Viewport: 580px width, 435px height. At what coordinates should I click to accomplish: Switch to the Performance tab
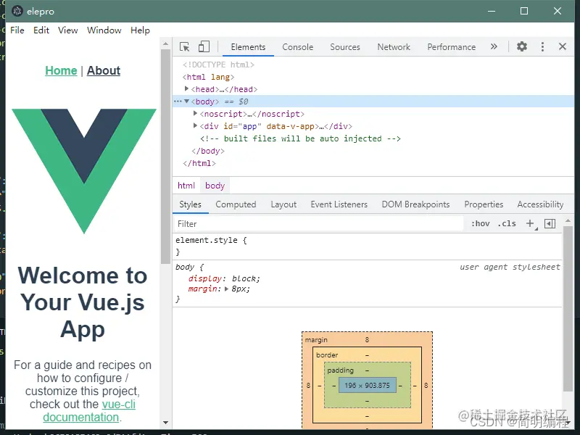point(451,47)
